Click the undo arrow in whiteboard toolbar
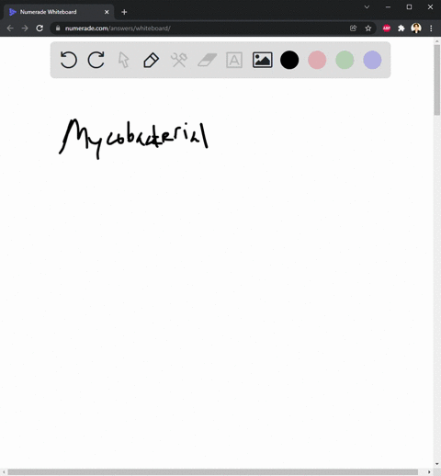 (x=69, y=60)
